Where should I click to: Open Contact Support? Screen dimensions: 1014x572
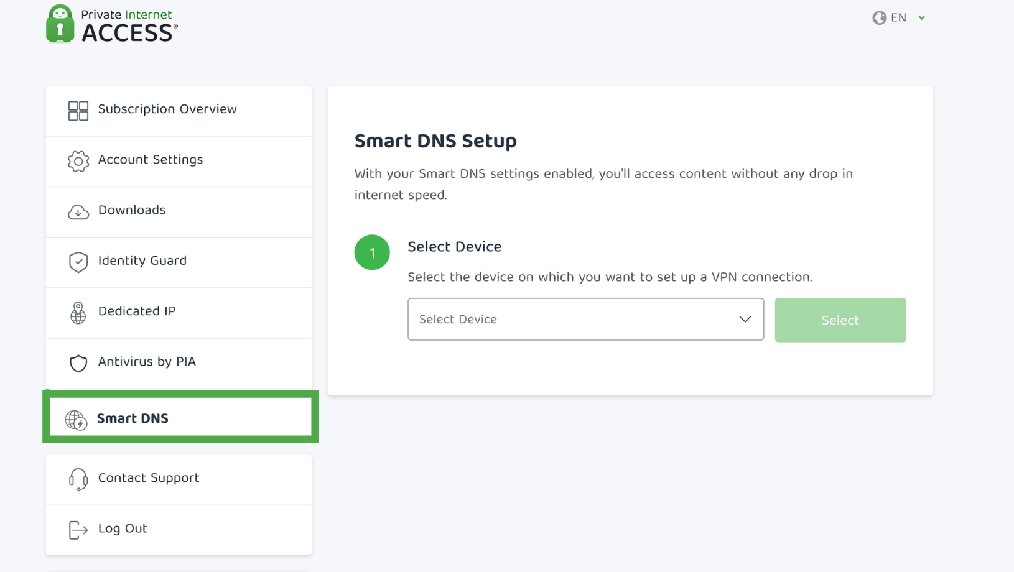[179, 479]
